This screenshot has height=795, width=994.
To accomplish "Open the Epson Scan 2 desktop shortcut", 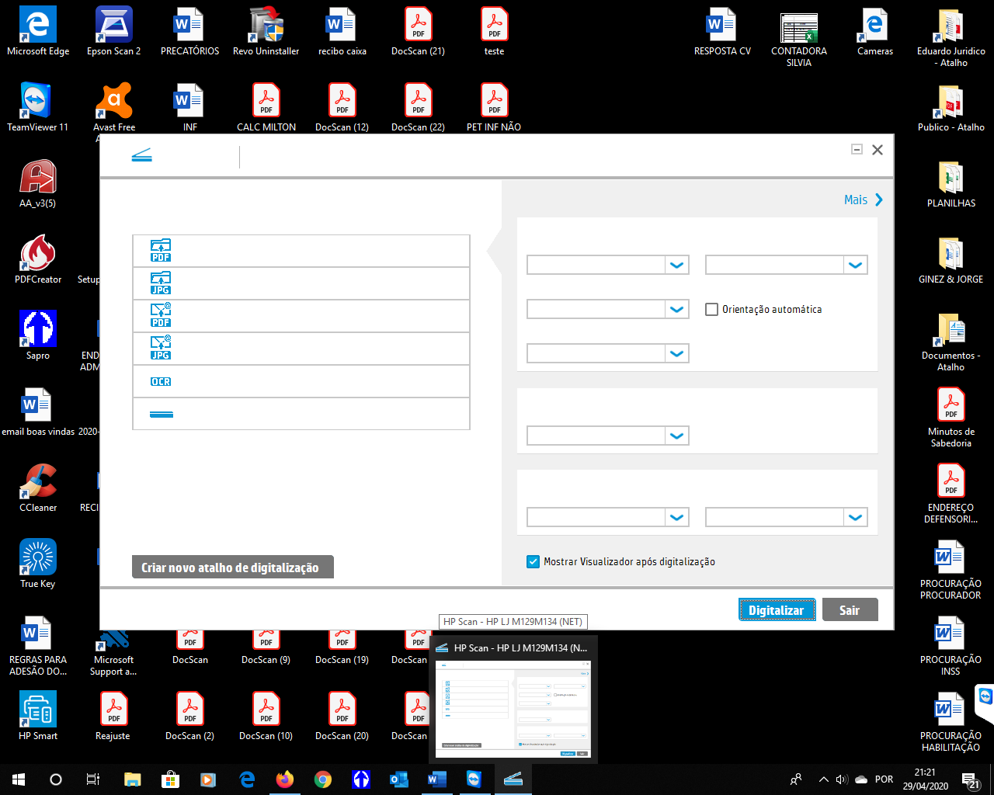I will click(114, 31).
